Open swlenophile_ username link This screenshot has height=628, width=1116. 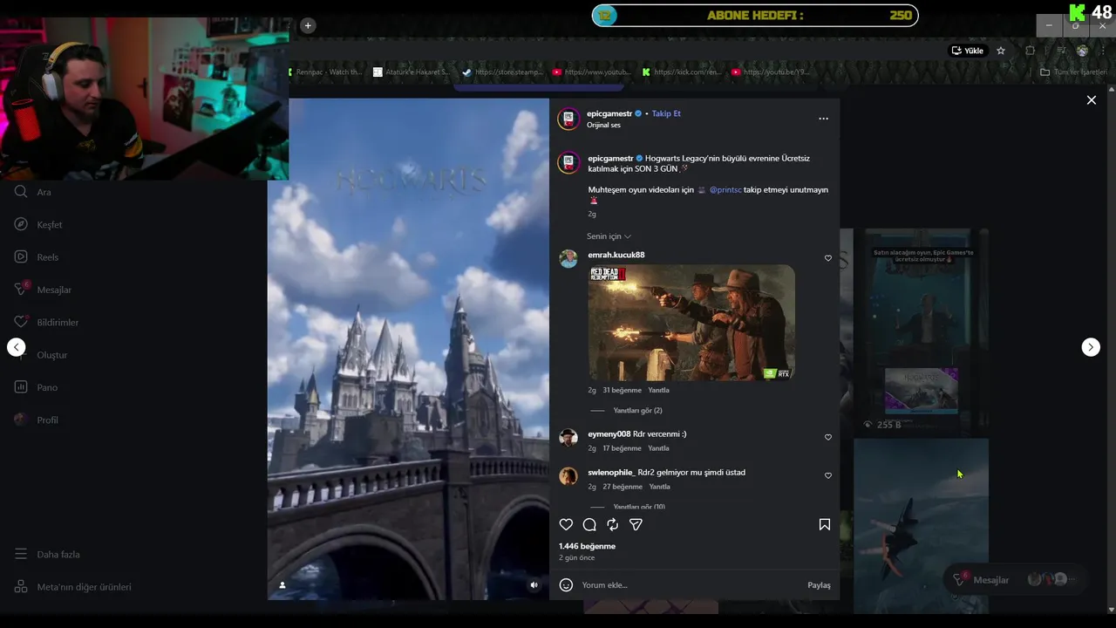(x=611, y=472)
